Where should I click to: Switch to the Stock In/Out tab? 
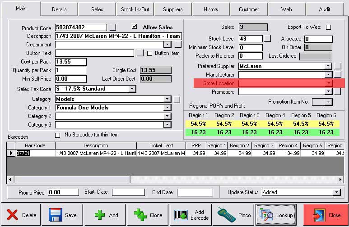(135, 9)
